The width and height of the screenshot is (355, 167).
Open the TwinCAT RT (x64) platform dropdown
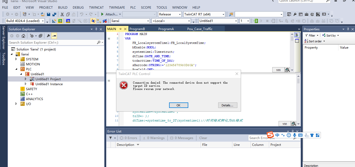coord(204,14)
